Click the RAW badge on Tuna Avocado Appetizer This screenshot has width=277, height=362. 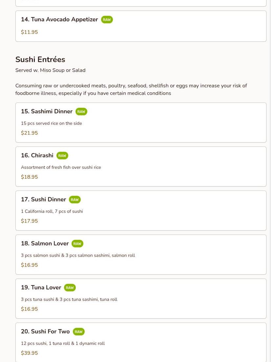pos(107,20)
